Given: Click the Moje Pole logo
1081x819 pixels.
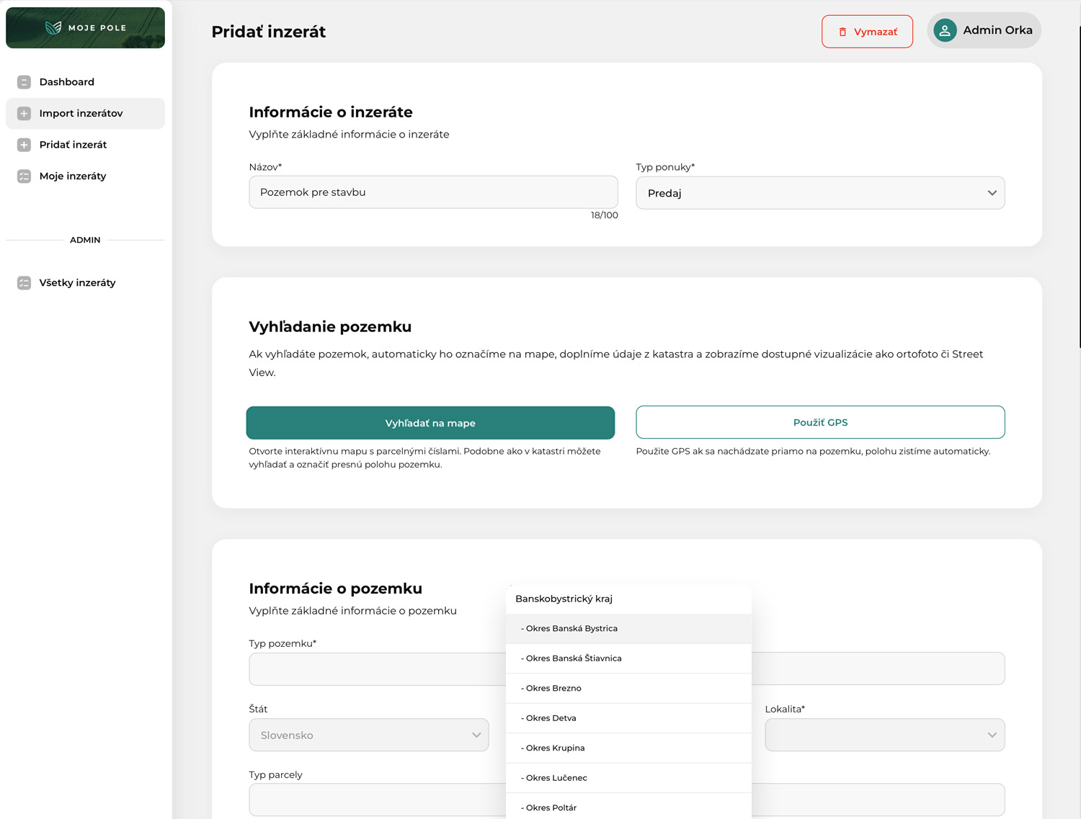Looking at the screenshot, I should 85,28.
